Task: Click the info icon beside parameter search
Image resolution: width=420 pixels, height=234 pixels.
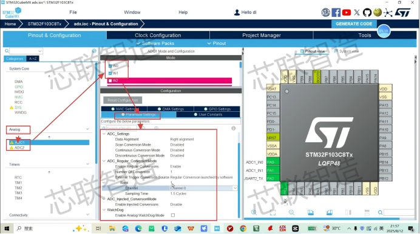Action: [233, 128]
